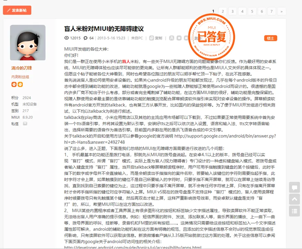Click the red highlighted 盲人 keyword
Image resolution: width=302 pixels, height=249 pixels.
pyautogui.click(x=126, y=62)
